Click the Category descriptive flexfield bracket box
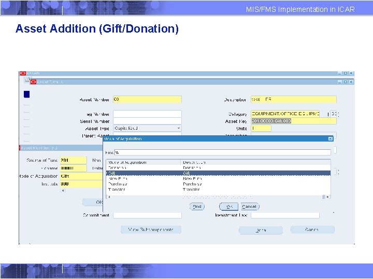The width and height of the screenshot is (373, 279). 334,114
